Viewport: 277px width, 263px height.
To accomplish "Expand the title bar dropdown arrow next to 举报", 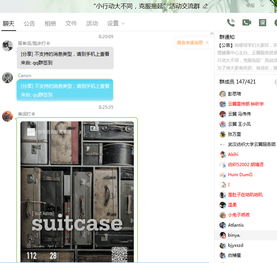I will (262, 6).
